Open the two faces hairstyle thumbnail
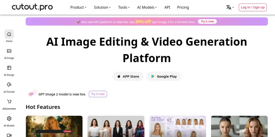Viewport: 275px width, 137px height. click(x=239, y=126)
